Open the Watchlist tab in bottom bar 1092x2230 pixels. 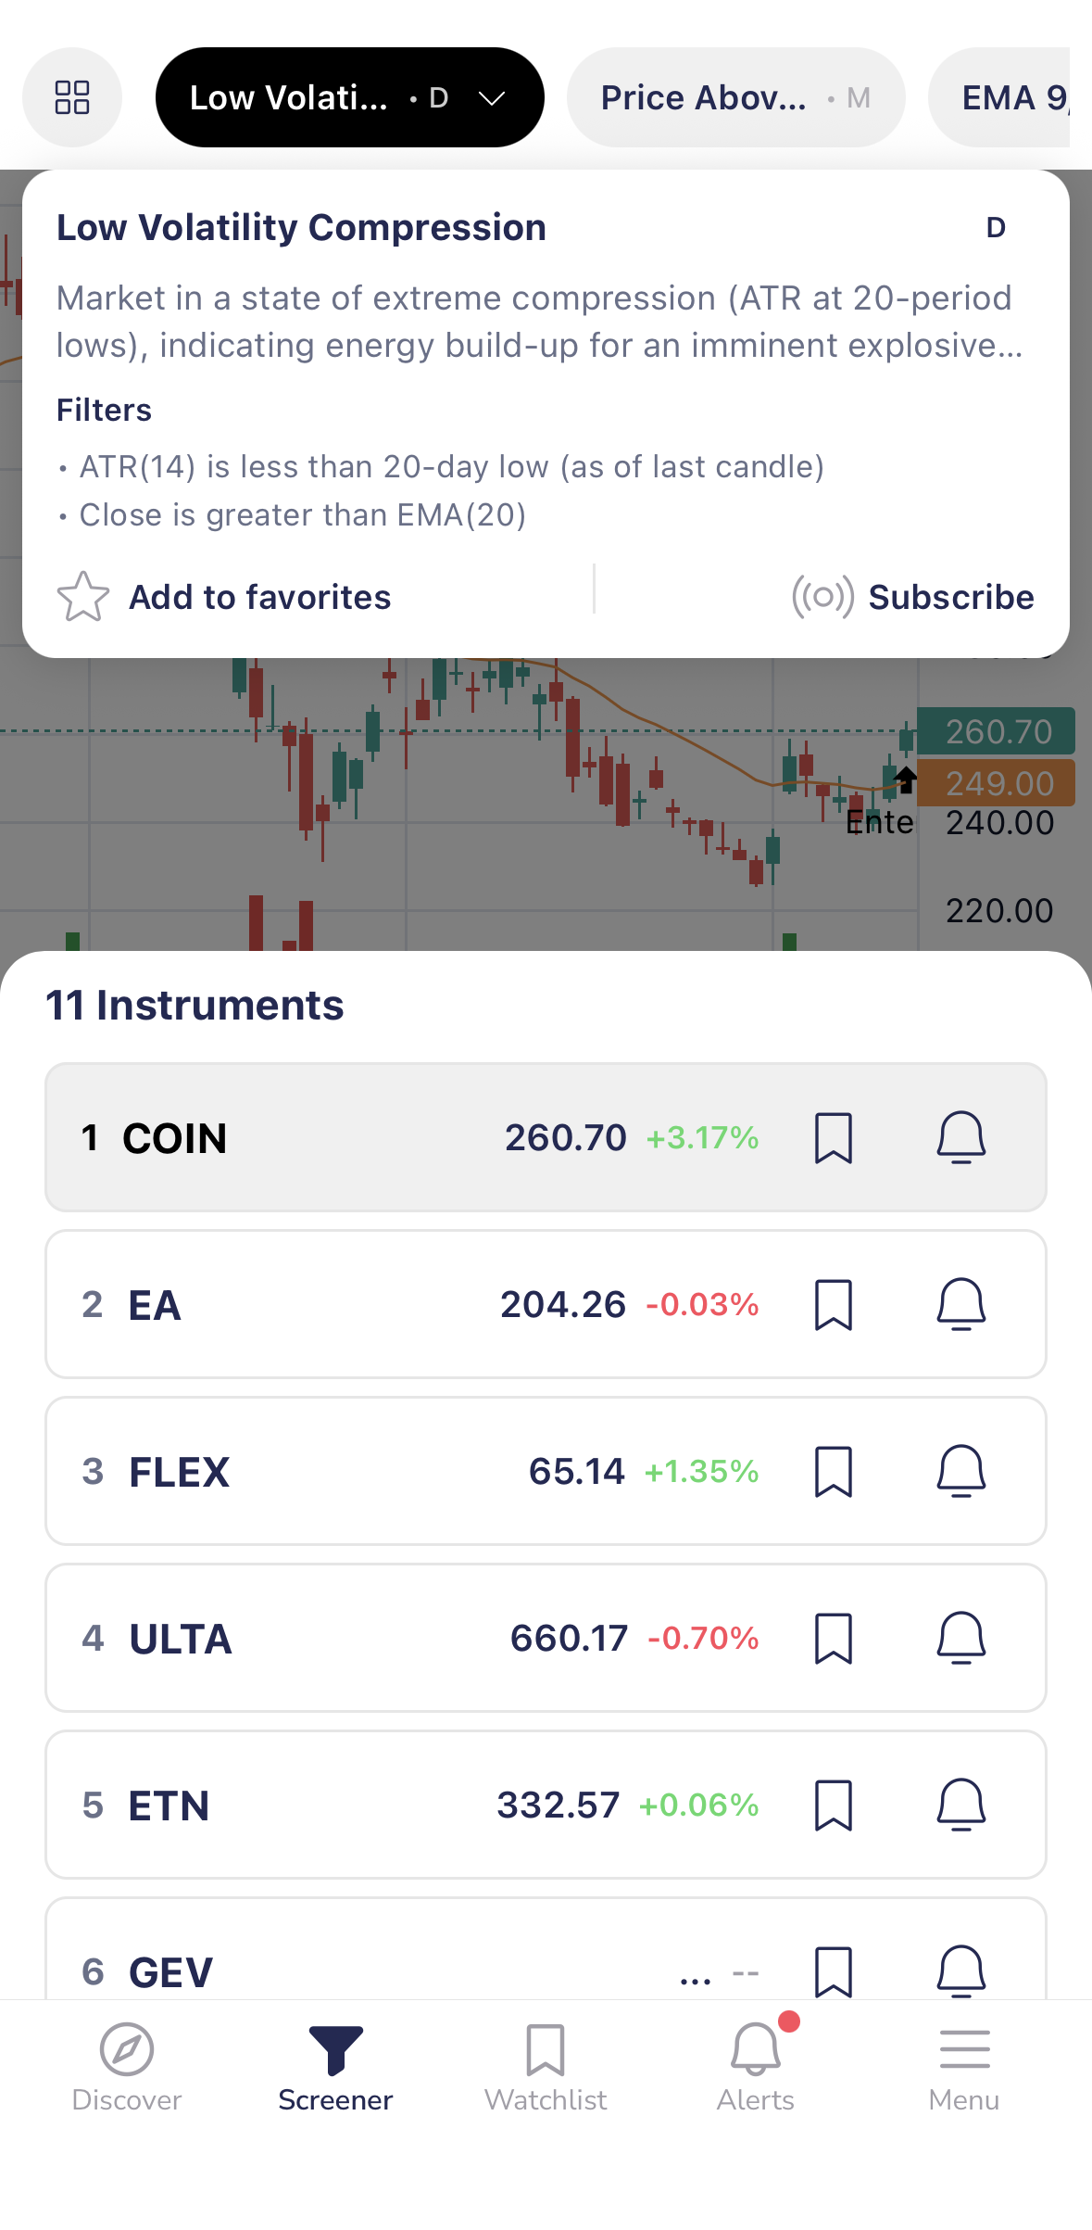click(546, 2067)
